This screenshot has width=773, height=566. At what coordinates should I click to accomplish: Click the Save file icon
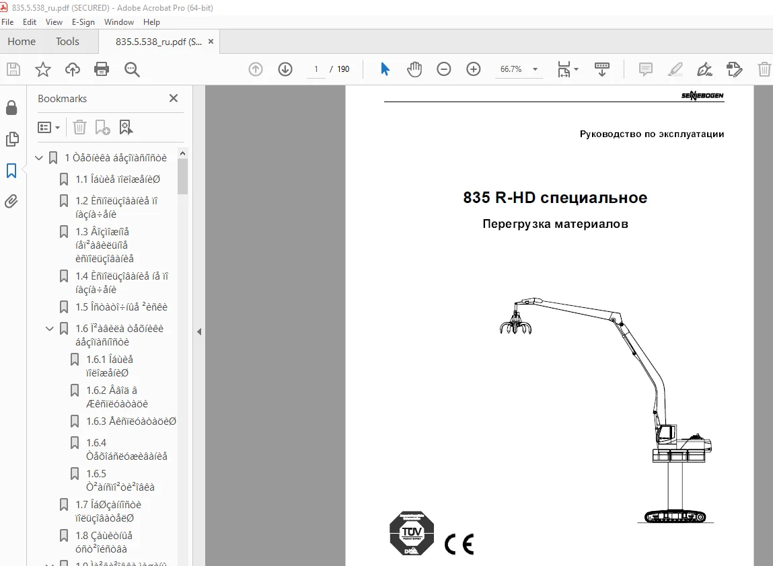[x=13, y=69]
